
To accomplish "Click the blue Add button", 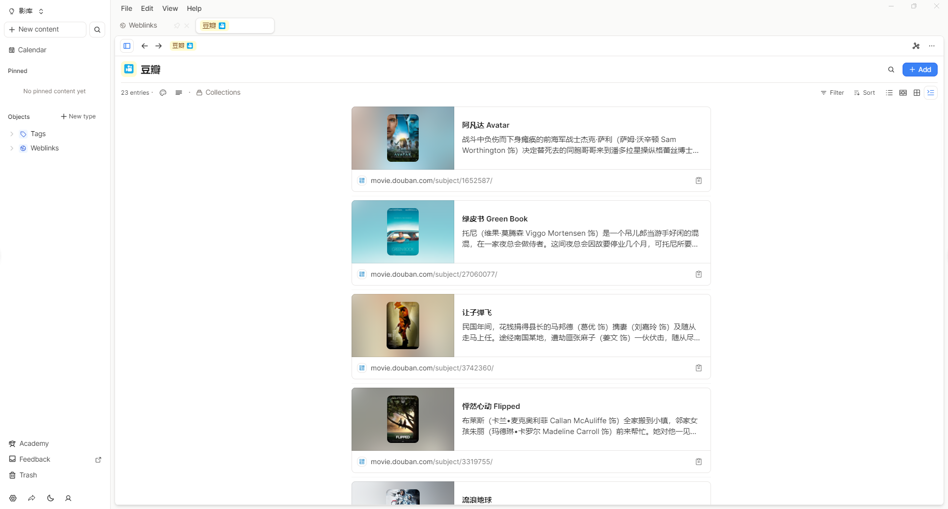I will (919, 70).
